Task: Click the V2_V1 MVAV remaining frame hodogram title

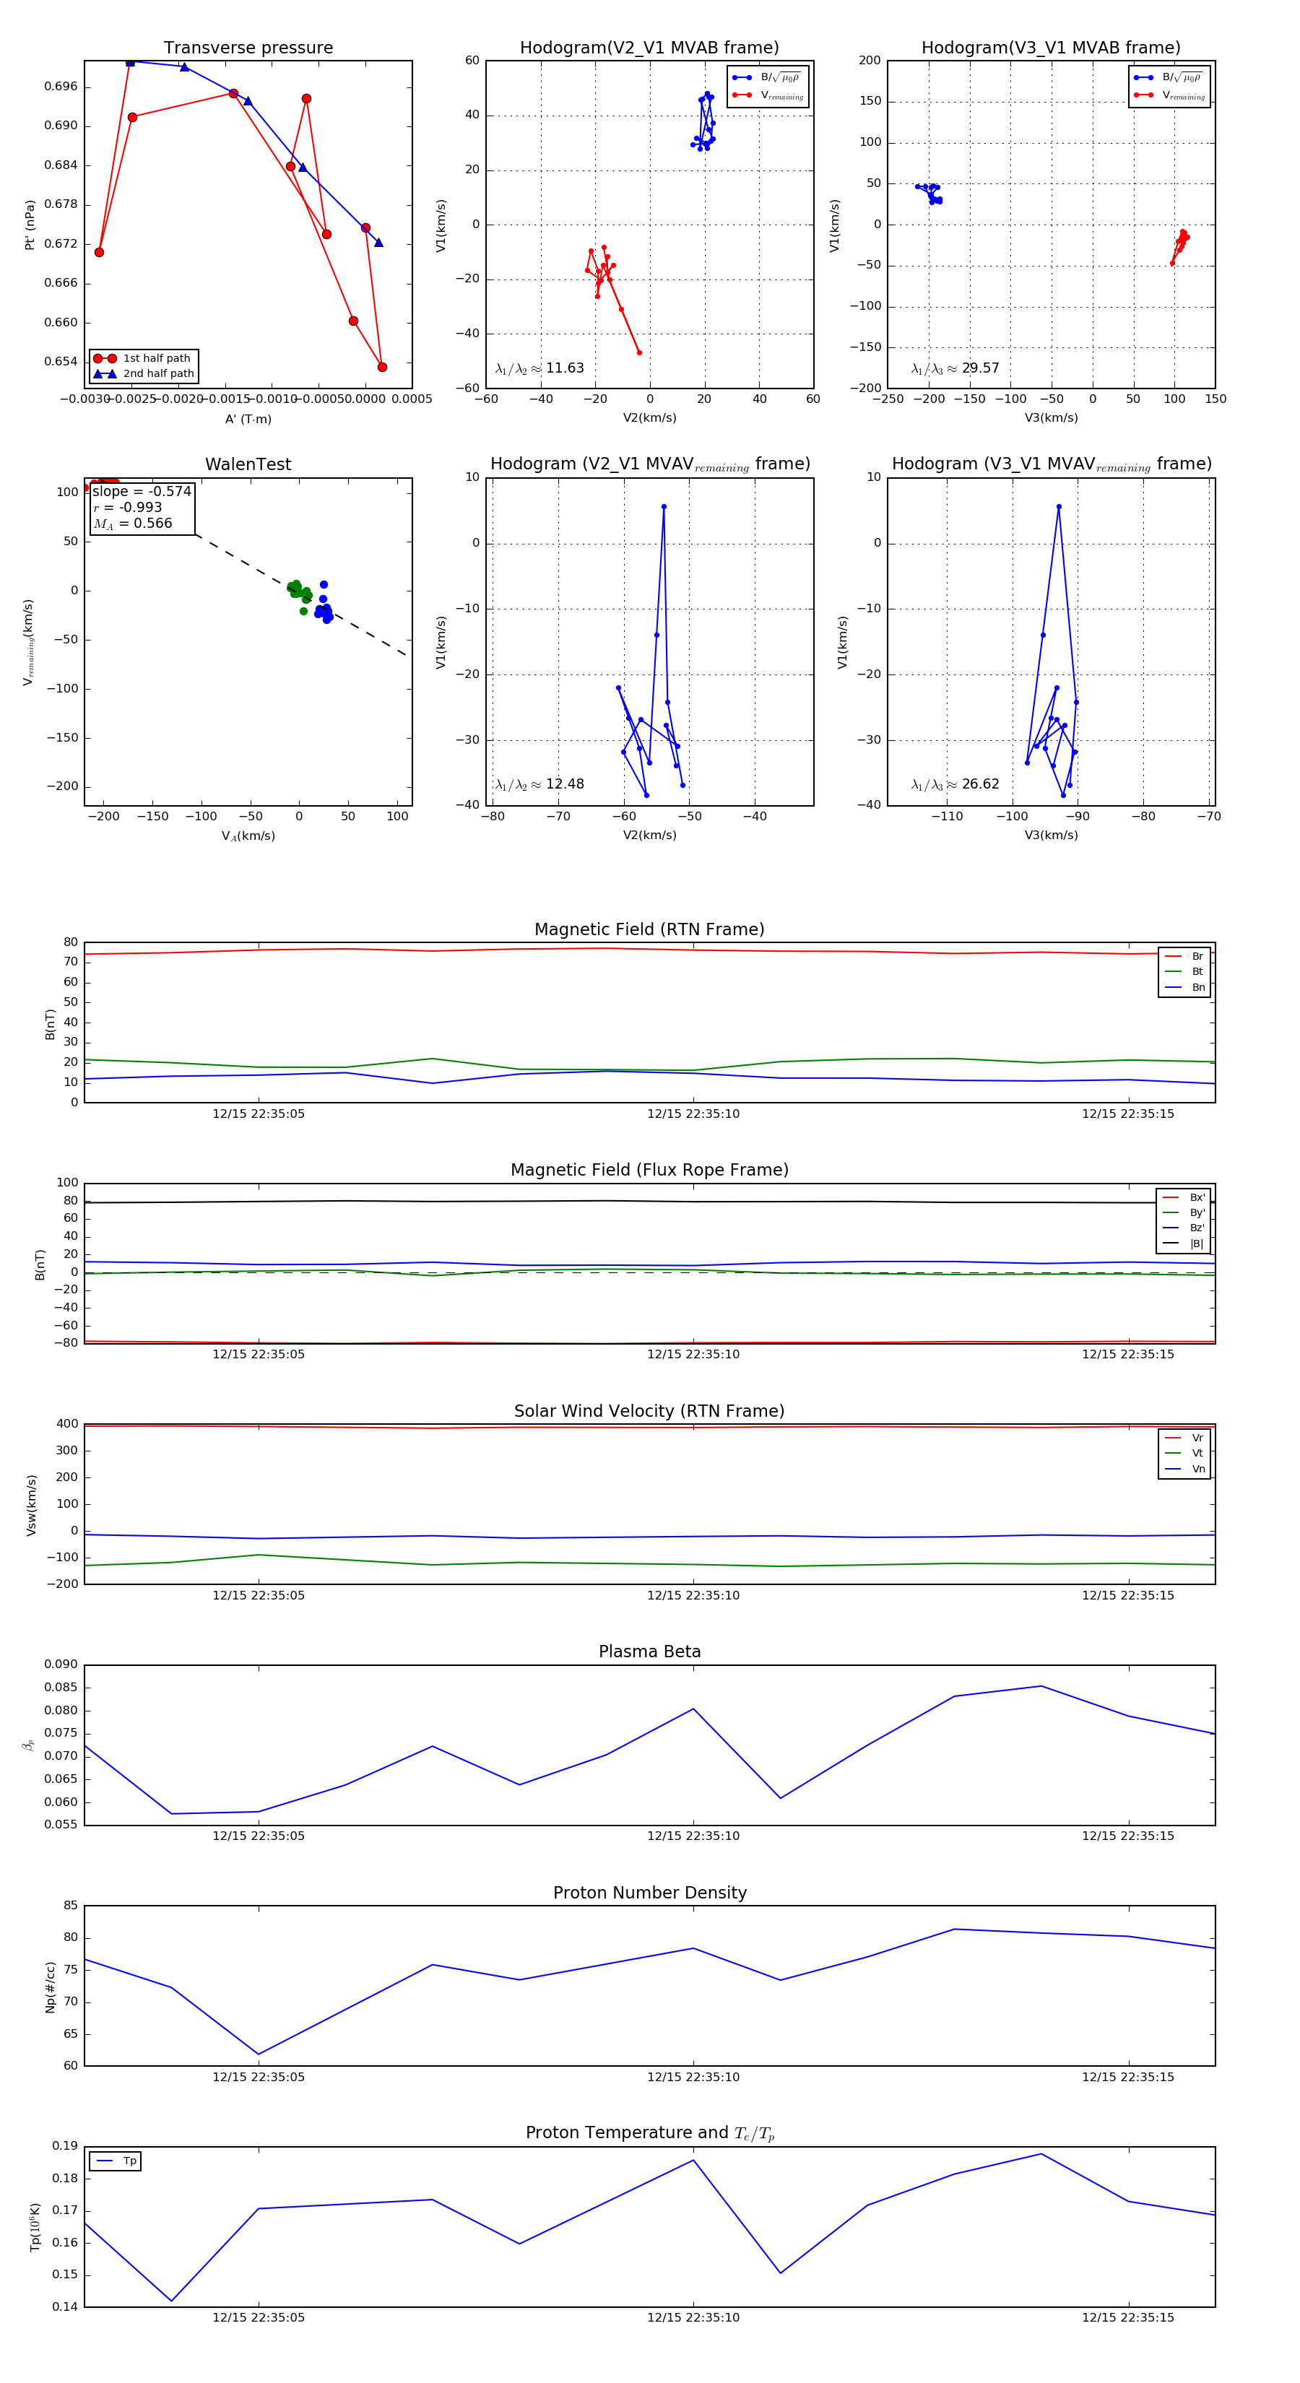Action: pyautogui.click(x=649, y=464)
